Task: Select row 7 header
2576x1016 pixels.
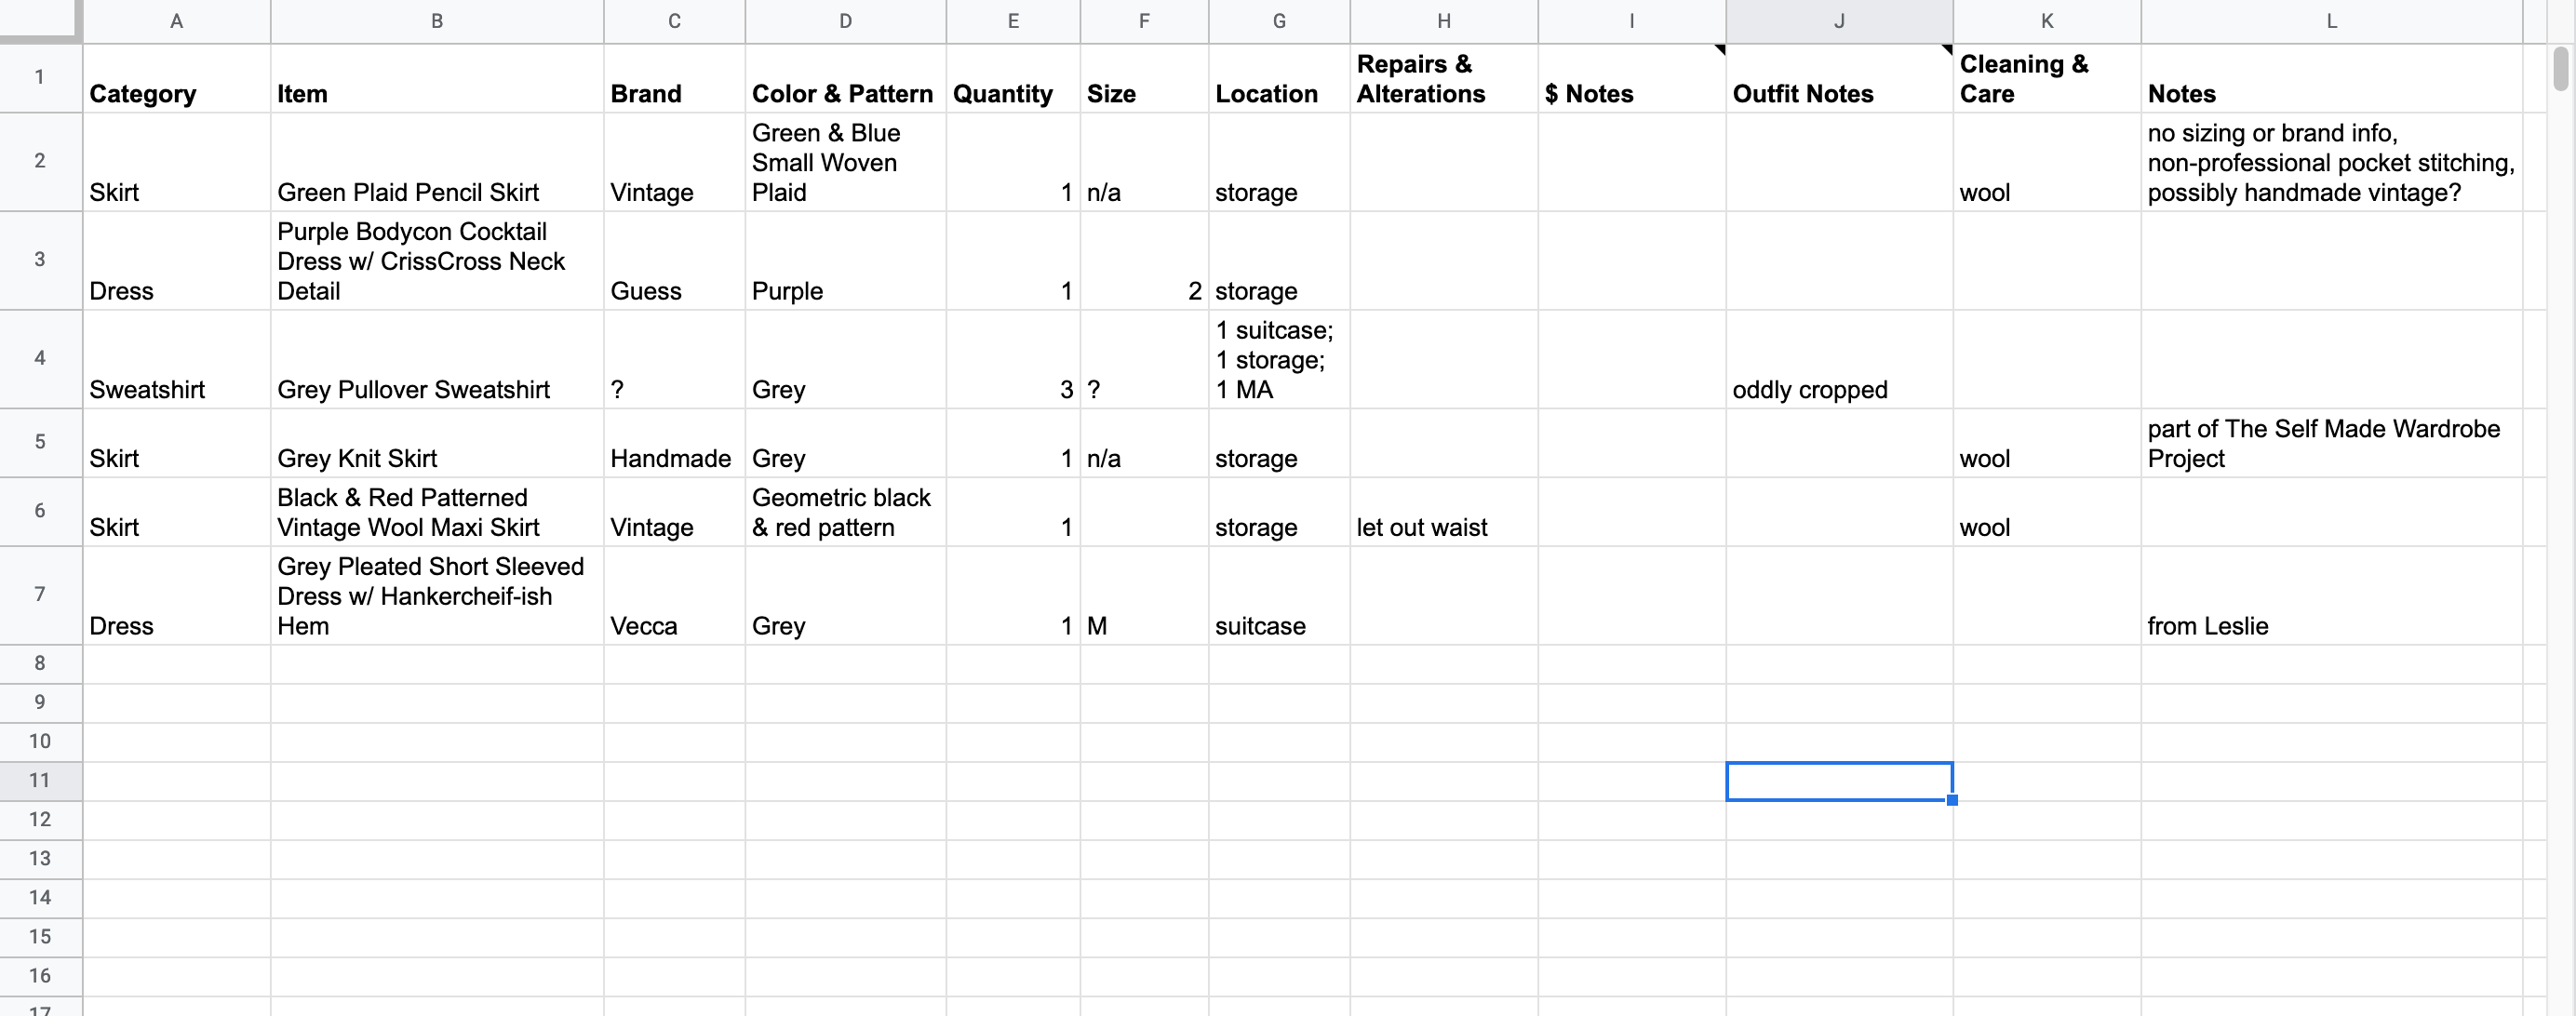Action: click(40, 595)
